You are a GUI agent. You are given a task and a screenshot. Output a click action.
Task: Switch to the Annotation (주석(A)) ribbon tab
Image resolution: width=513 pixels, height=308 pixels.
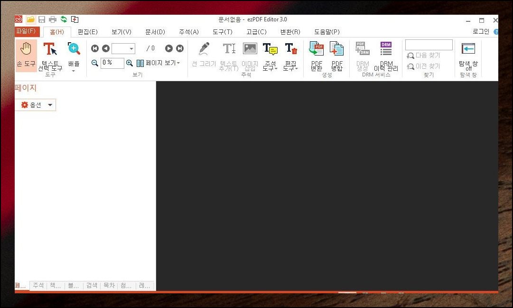pos(189,32)
